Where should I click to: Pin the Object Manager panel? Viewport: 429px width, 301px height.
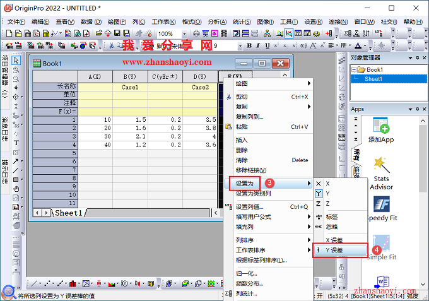[417, 57]
